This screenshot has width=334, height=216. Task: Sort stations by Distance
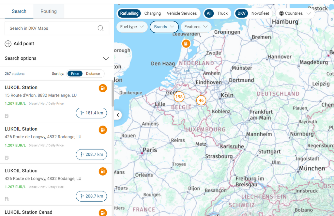pos(93,74)
